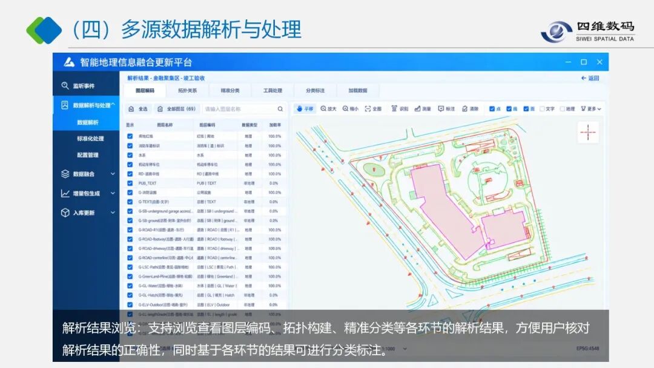Click the layer name search magnifier icon

[x=280, y=109]
